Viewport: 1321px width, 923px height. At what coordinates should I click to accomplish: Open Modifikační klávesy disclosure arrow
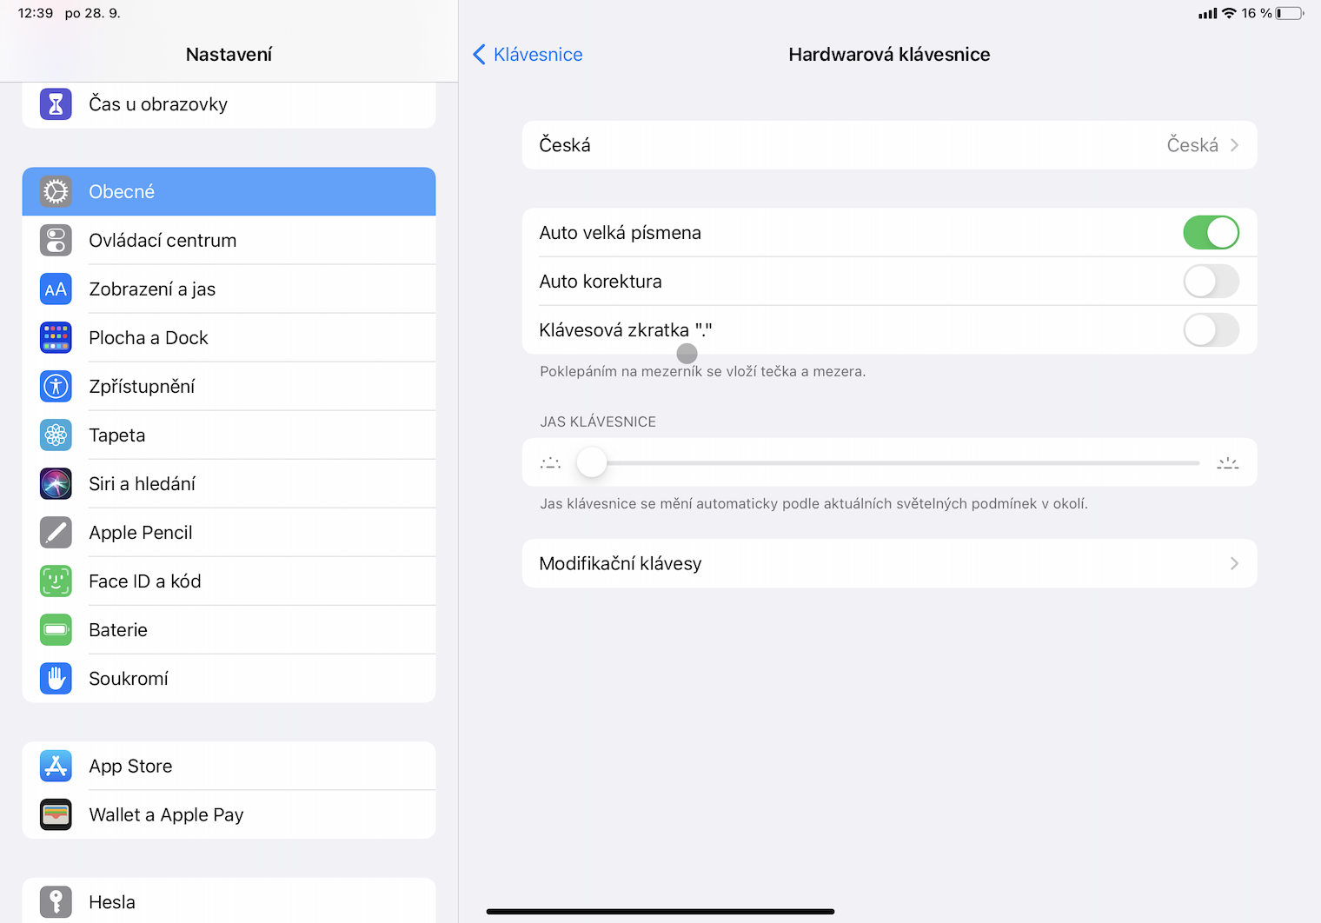coord(1234,564)
